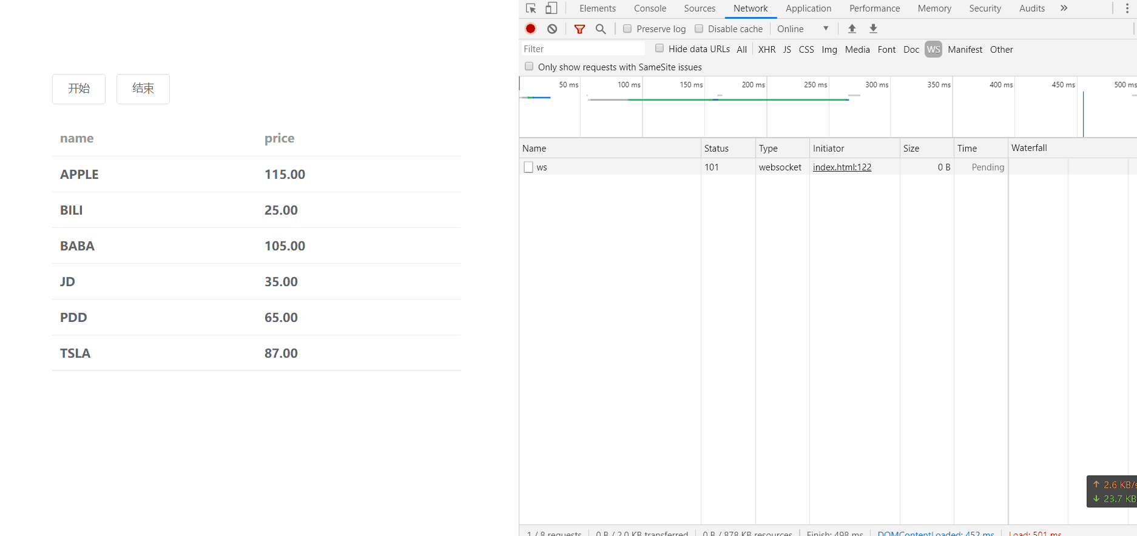Viewport: 1137px width, 536px height.
Task: Select the ws websocket request
Action: pos(542,167)
